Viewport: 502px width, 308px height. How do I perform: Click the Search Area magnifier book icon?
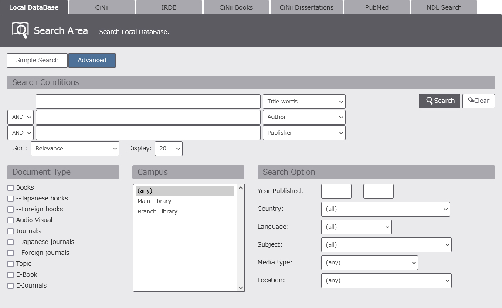pos(20,30)
